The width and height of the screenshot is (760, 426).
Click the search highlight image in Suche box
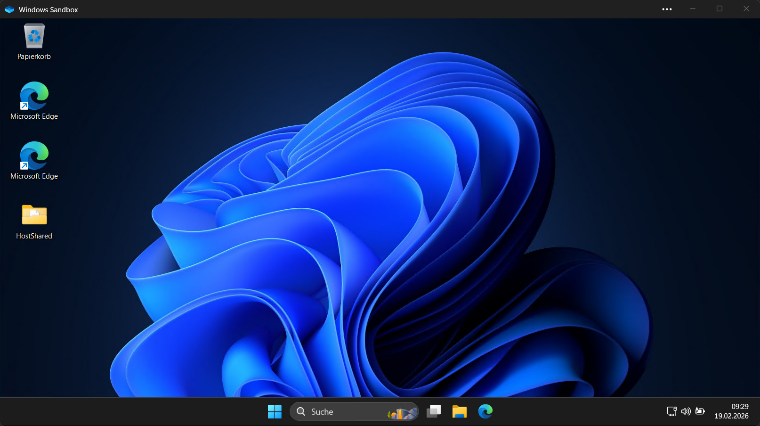402,413
